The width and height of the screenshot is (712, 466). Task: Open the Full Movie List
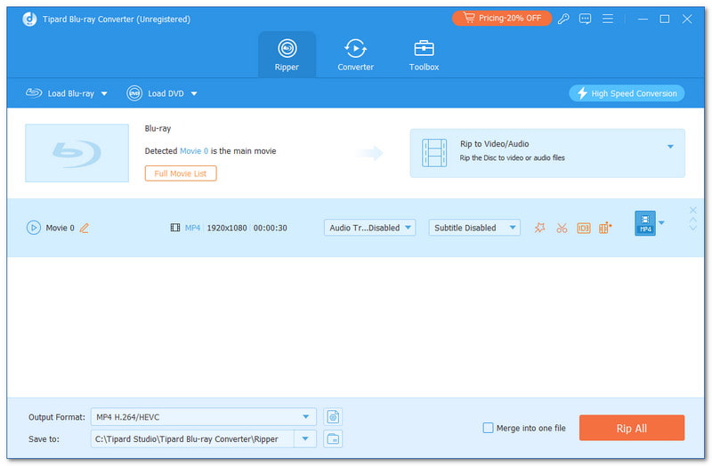click(x=181, y=173)
